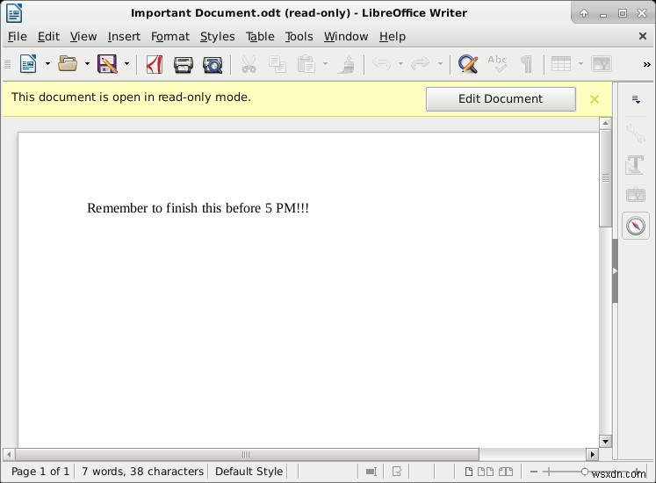Click the Spelling check Abc icon
The image size is (656, 483).
click(x=497, y=64)
